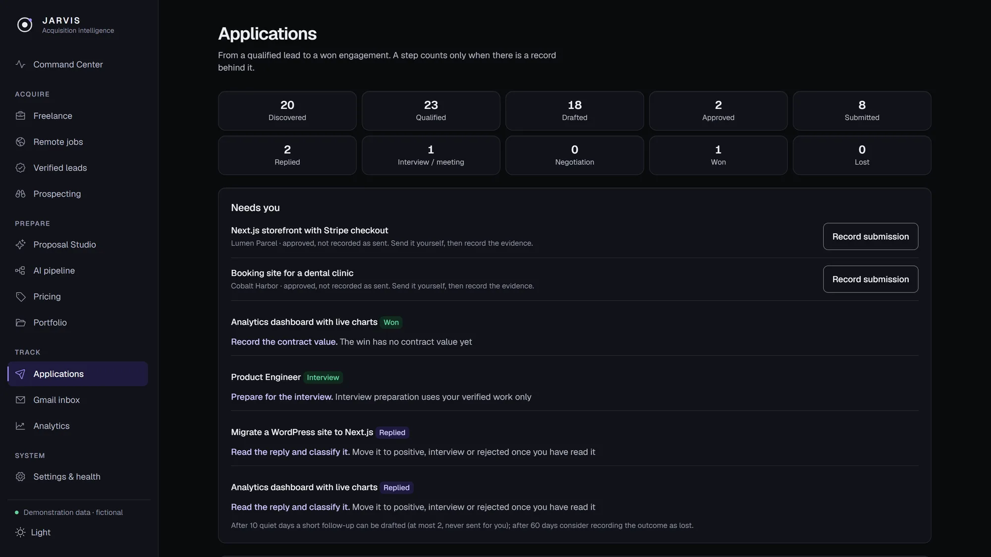Open the Analytics chart icon
Viewport: 991px width, 557px height.
pos(20,426)
